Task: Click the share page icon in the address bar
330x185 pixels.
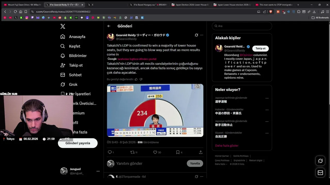Action: [x=265, y=12]
